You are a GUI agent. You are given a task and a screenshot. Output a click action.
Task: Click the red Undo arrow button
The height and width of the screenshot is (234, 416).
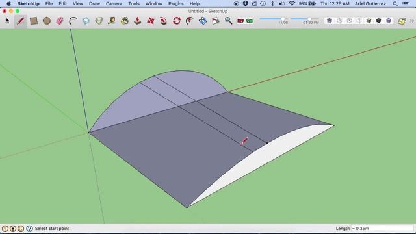click(240, 21)
